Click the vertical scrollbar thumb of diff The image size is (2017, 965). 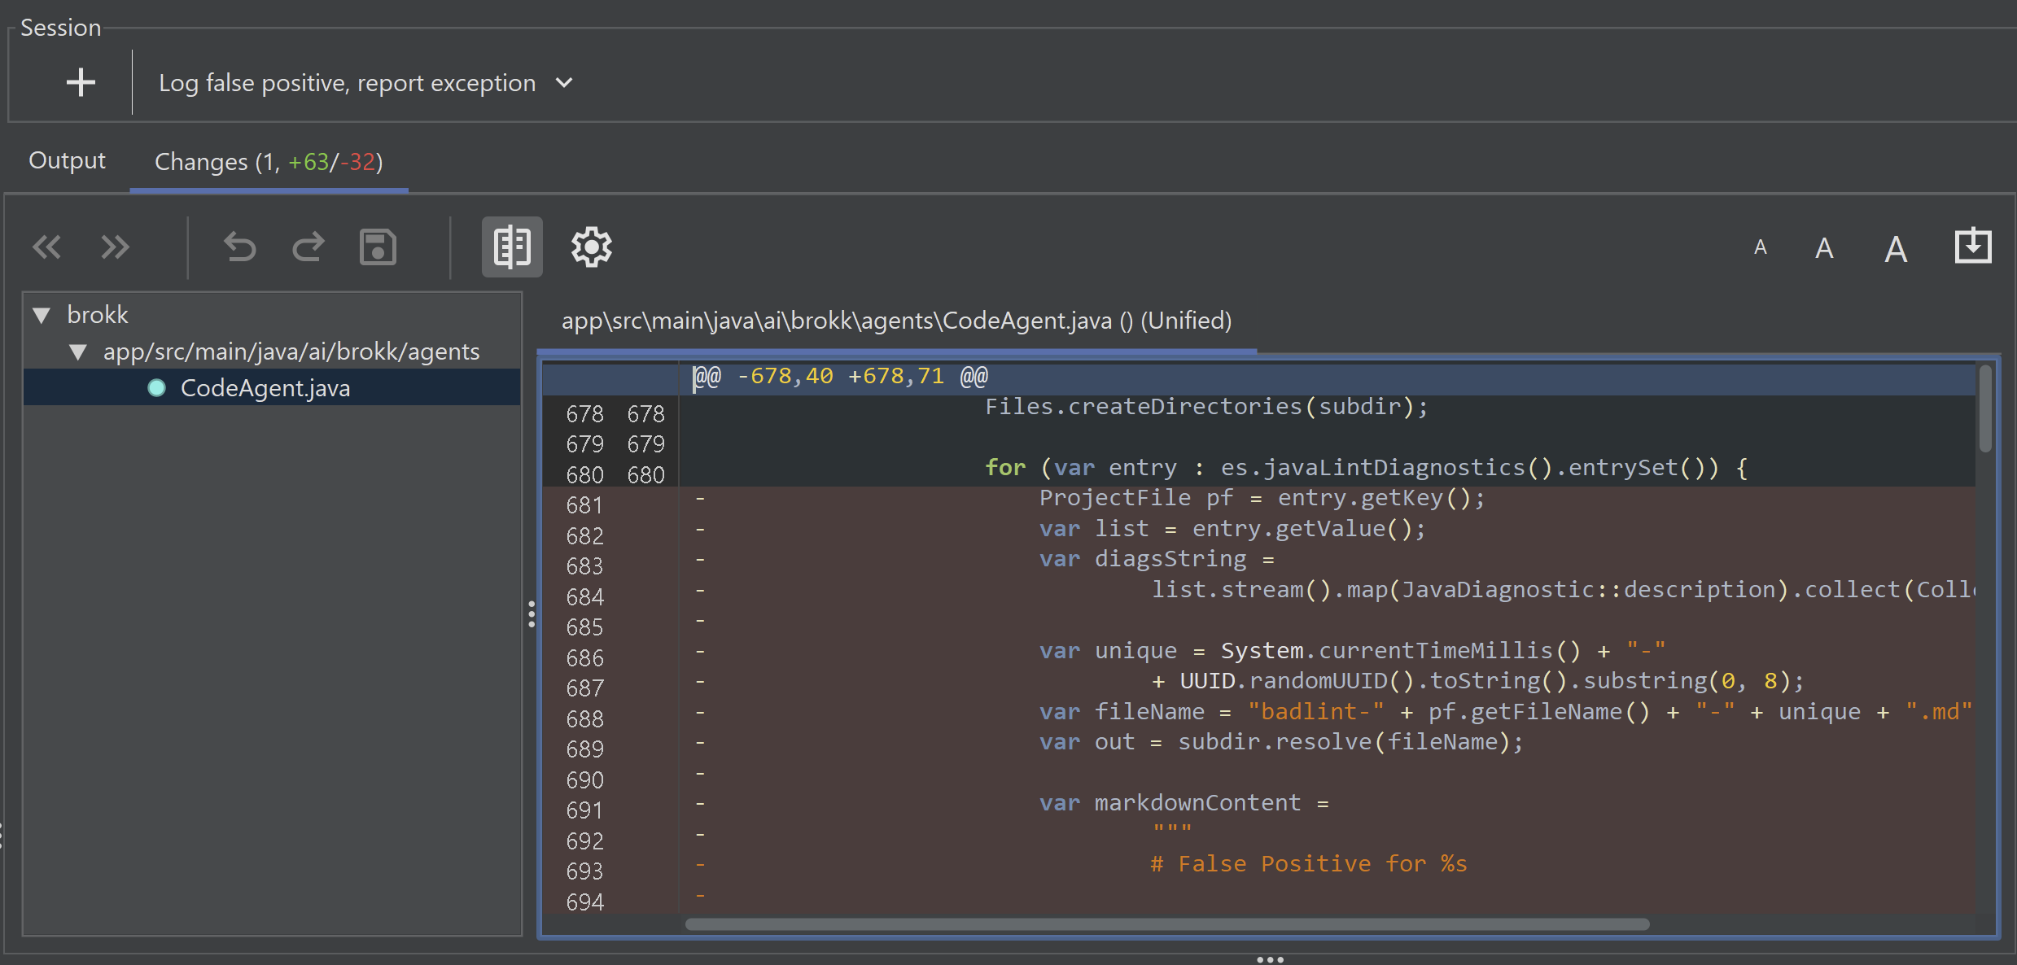(1985, 409)
